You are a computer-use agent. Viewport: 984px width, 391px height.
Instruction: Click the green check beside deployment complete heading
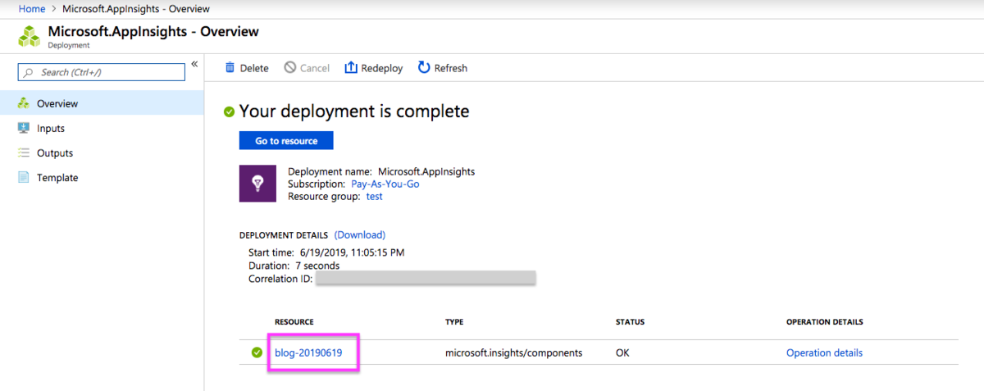(x=230, y=111)
